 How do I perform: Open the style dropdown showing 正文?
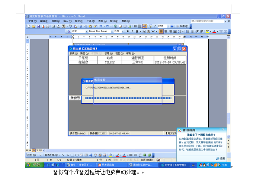[x=87, y=31]
